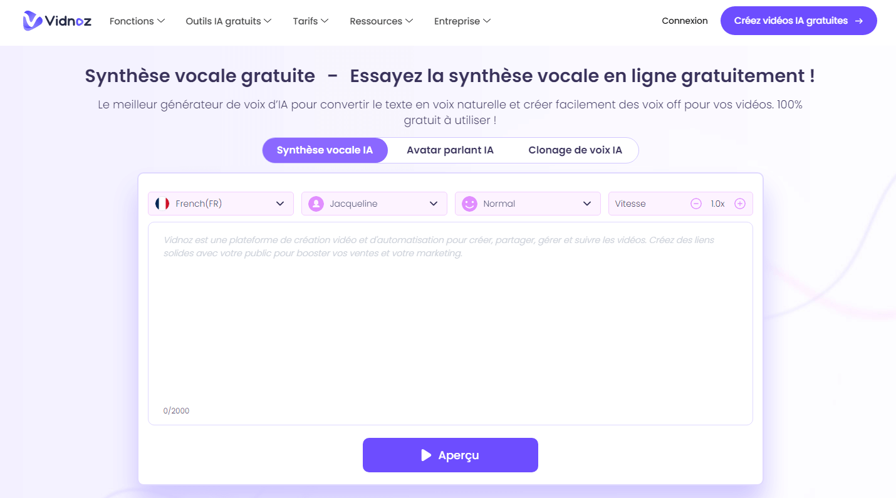Click the Synthèse vocale gratuite heading

coord(200,76)
